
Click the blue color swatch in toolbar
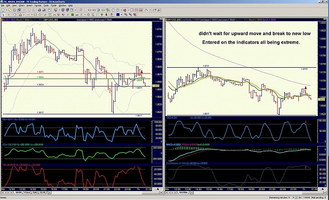tap(118, 15)
